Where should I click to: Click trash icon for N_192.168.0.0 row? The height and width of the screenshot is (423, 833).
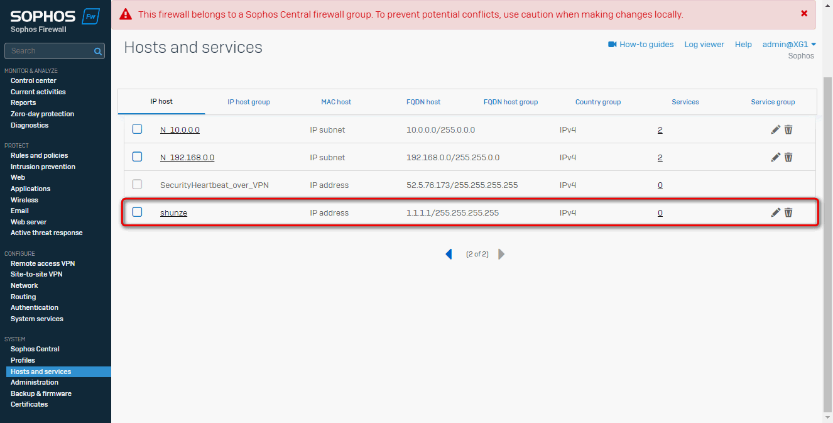pyautogui.click(x=788, y=157)
